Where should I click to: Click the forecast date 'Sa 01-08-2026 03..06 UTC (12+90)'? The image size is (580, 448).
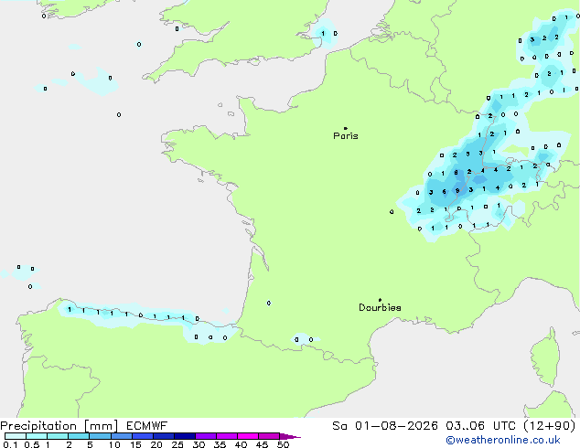[x=454, y=426]
